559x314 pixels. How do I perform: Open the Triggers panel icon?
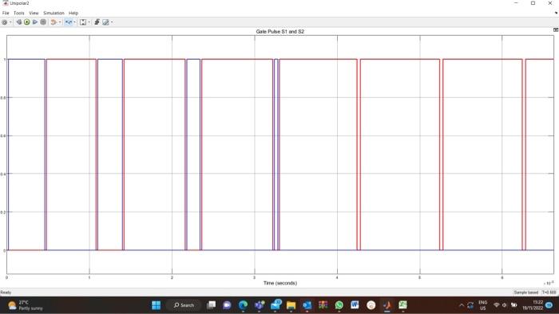coord(97,22)
